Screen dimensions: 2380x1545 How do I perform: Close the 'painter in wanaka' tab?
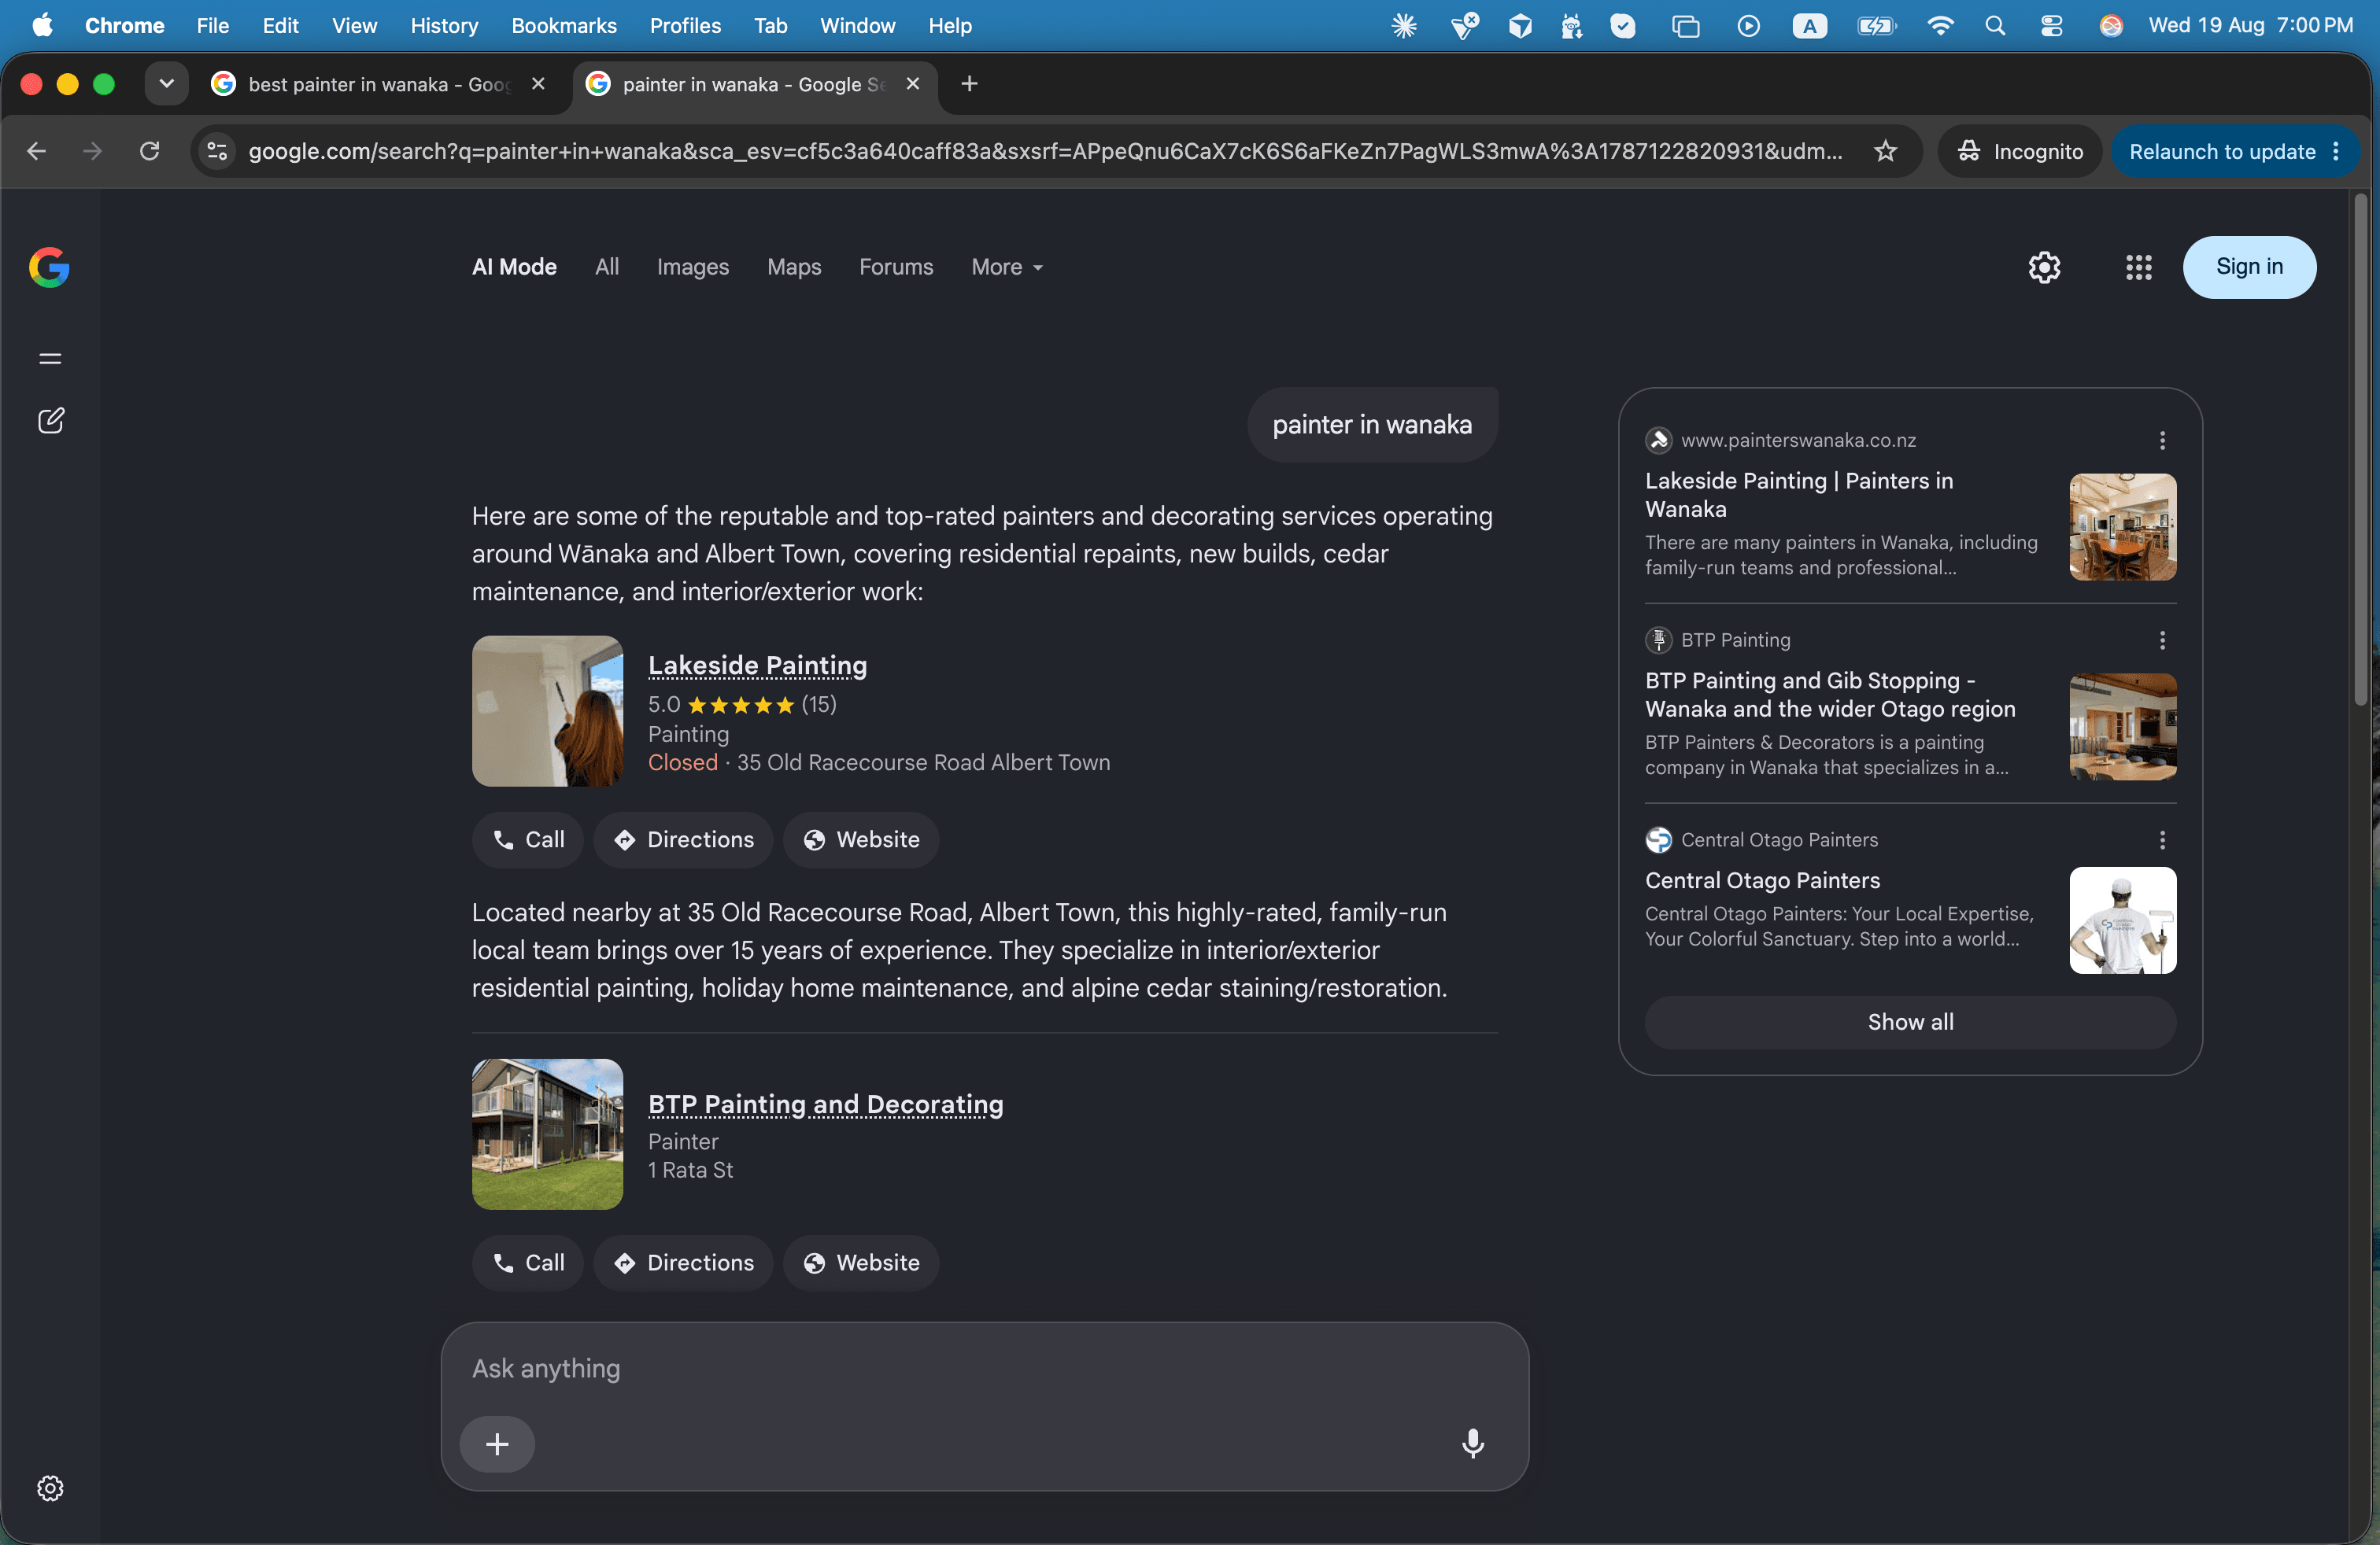pos(912,84)
